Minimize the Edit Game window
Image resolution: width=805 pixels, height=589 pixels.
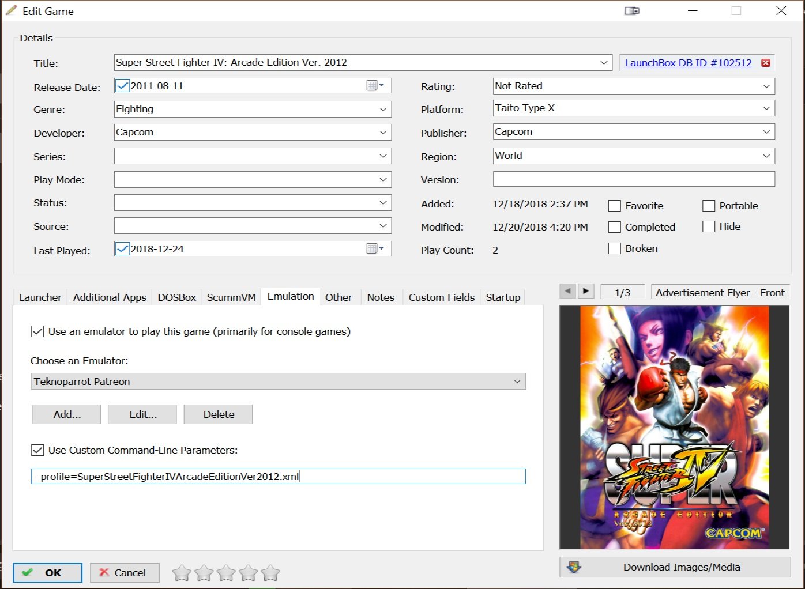point(693,11)
